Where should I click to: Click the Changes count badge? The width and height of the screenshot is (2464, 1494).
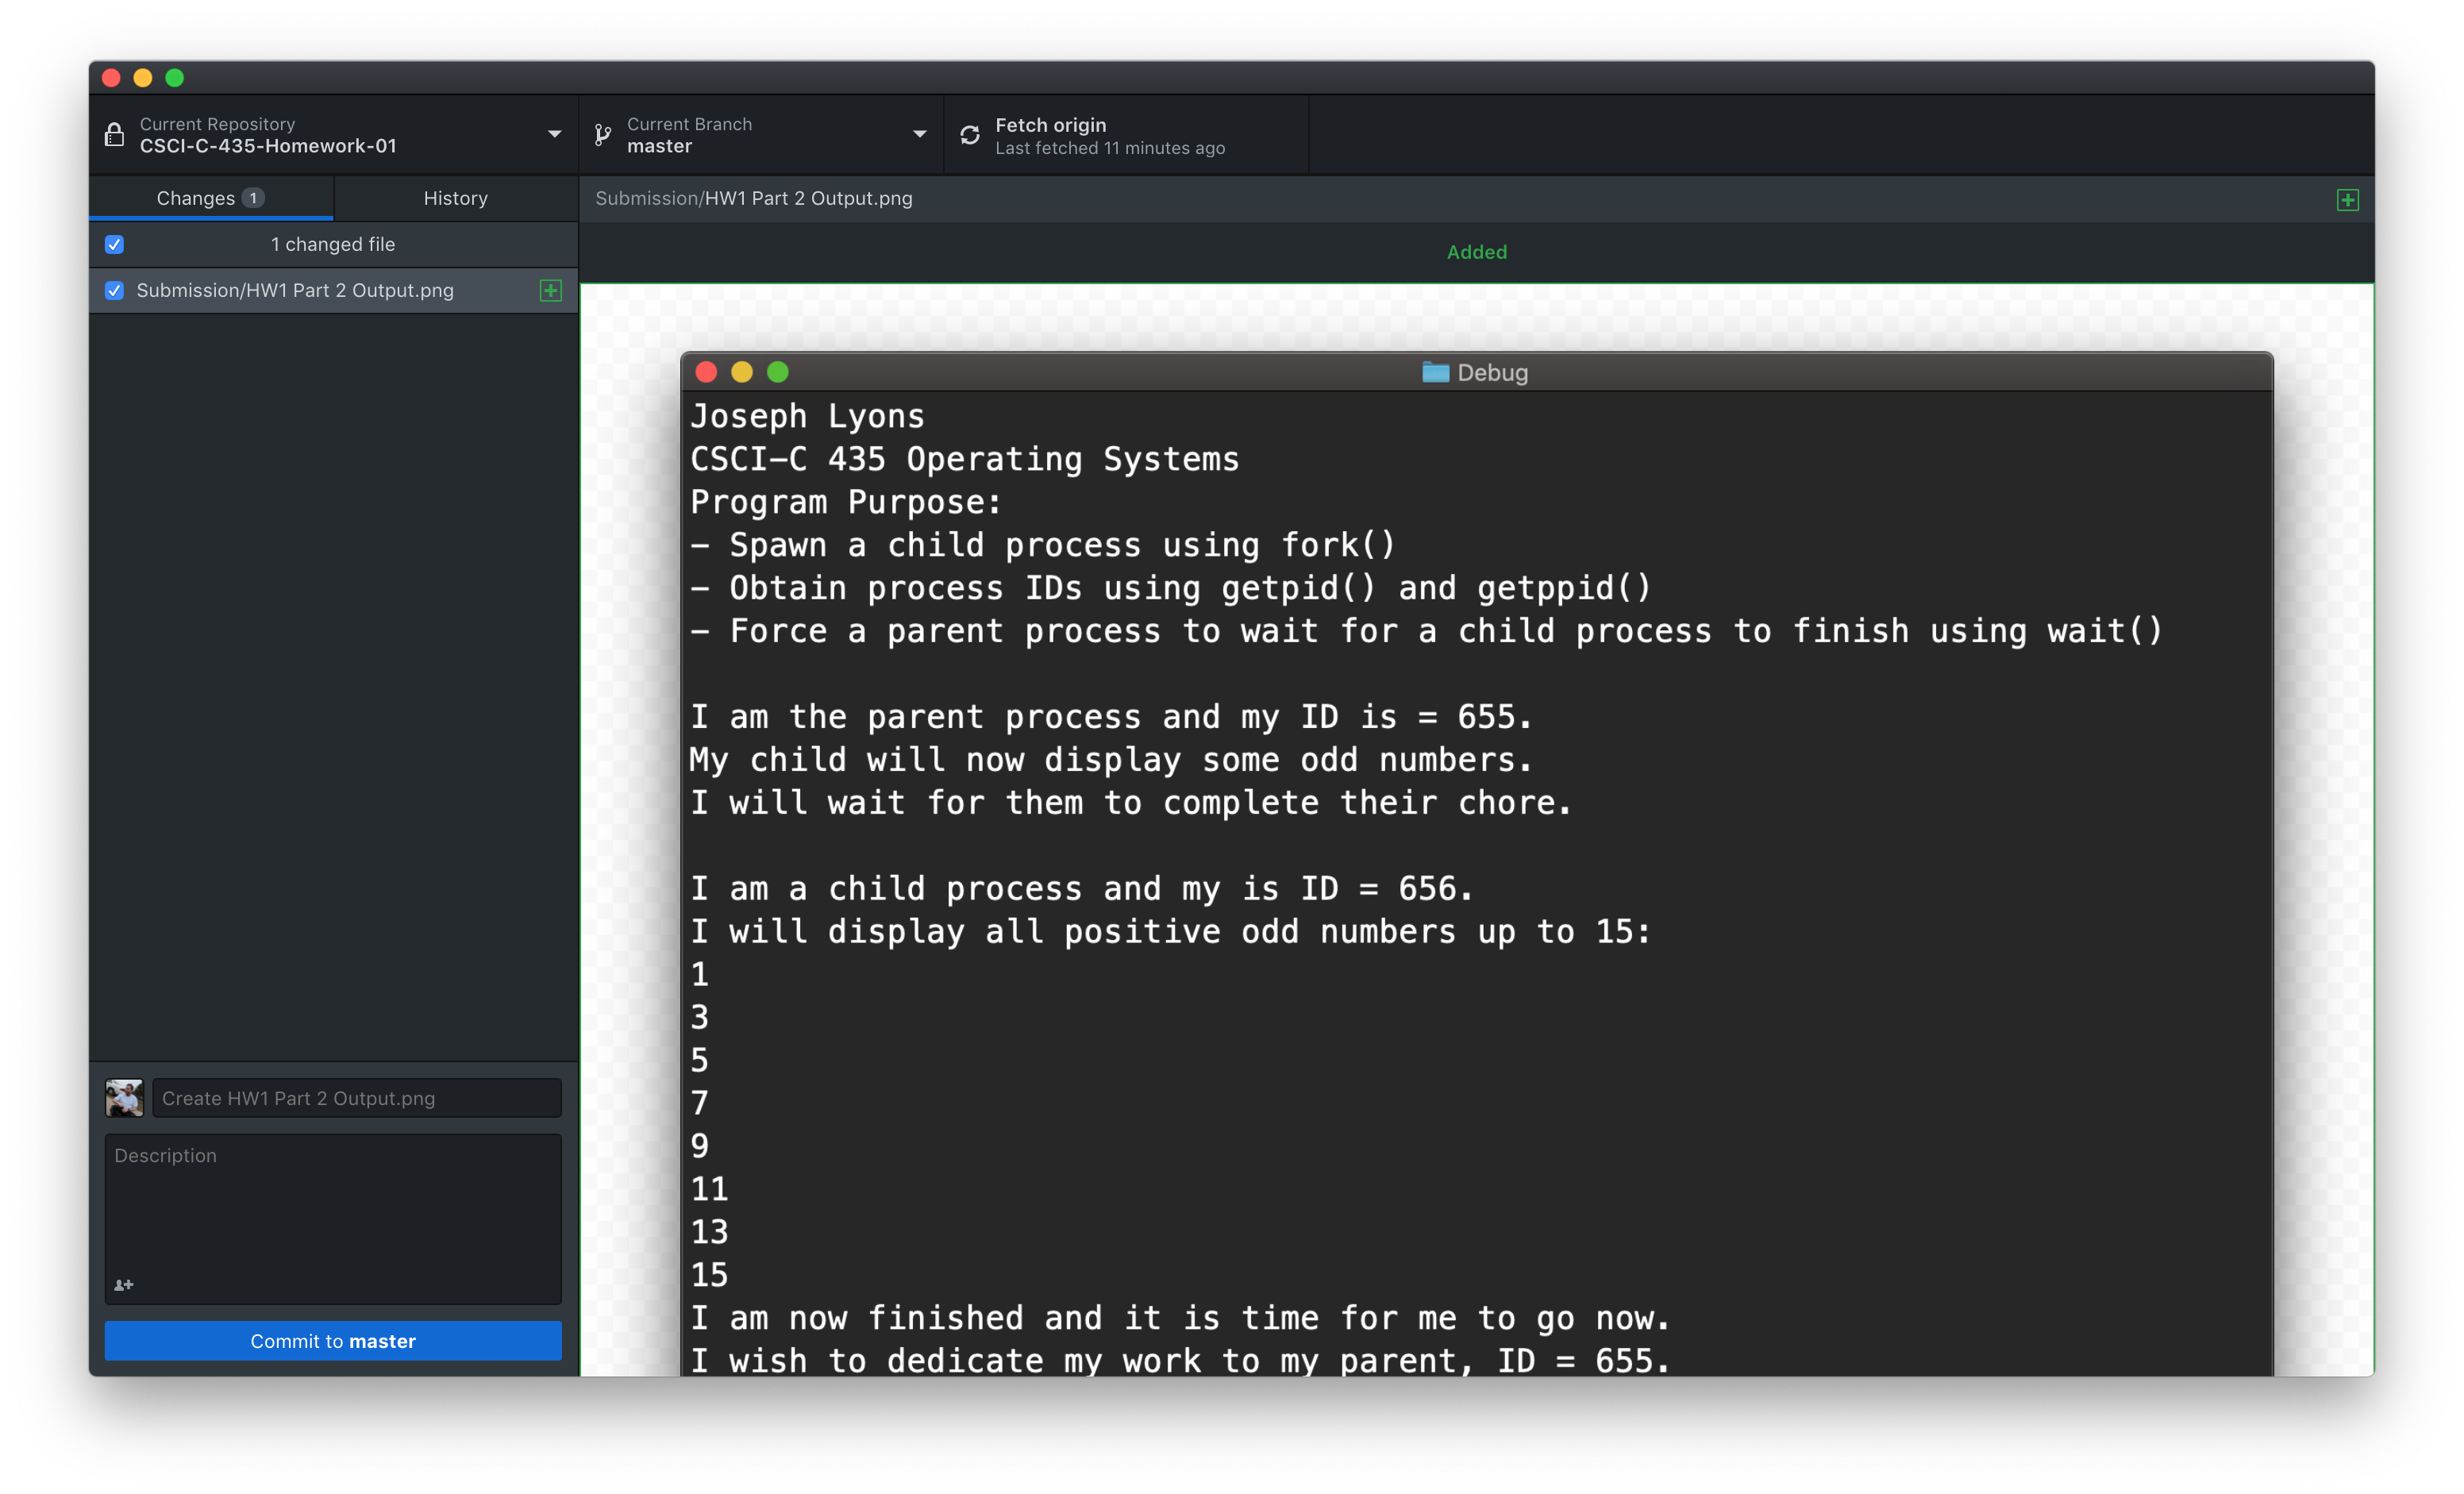tap(254, 198)
